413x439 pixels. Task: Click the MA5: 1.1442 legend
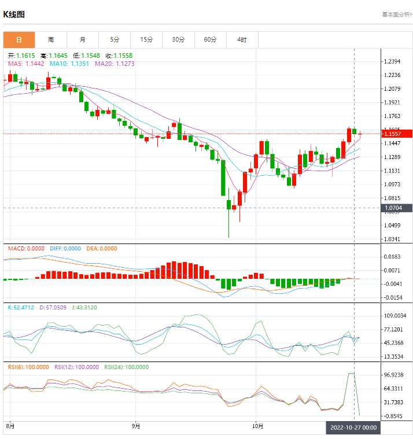coord(26,64)
